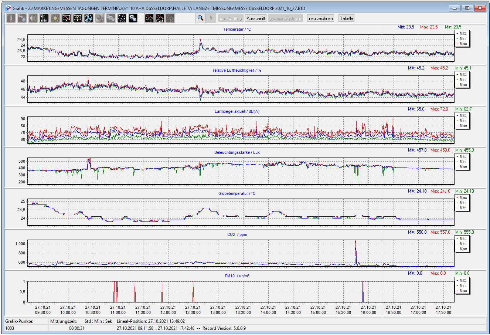
Task: Click 'Min: 45,1' humidity readout
Action: point(463,68)
